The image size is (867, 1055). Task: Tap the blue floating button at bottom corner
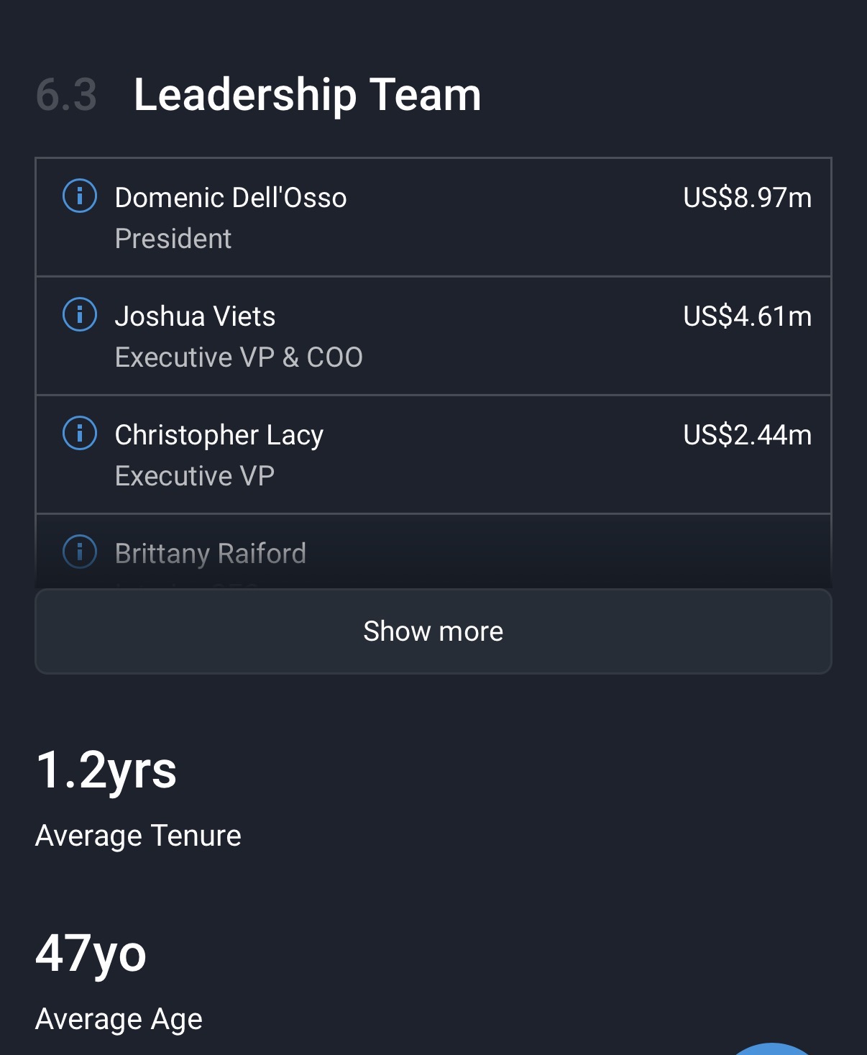click(x=772, y=1049)
